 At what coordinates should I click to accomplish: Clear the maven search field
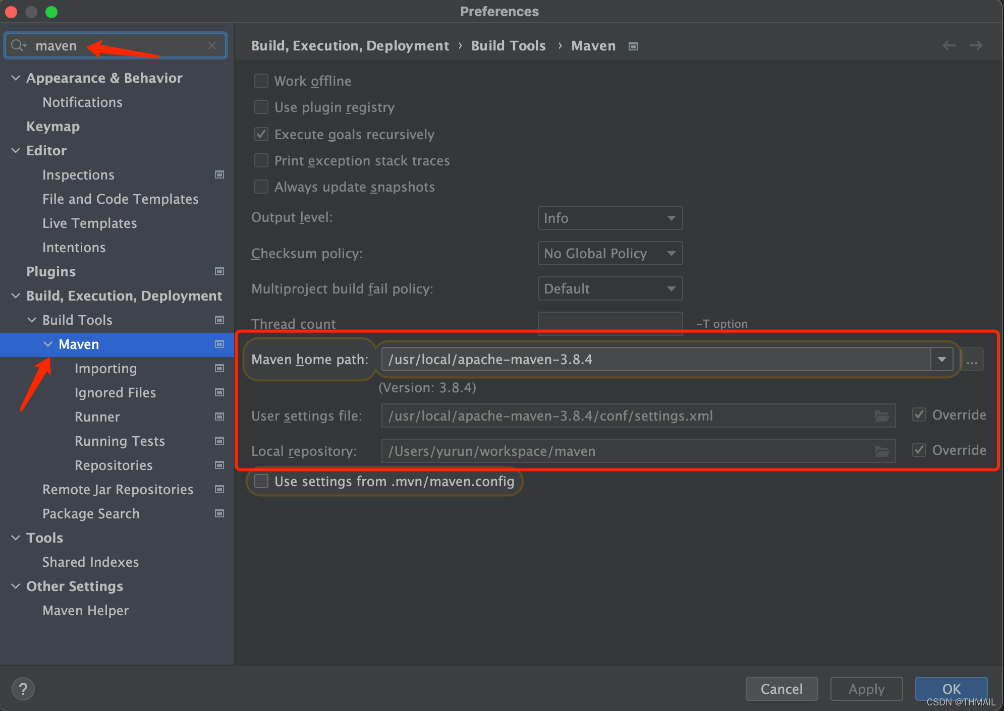click(212, 45)
